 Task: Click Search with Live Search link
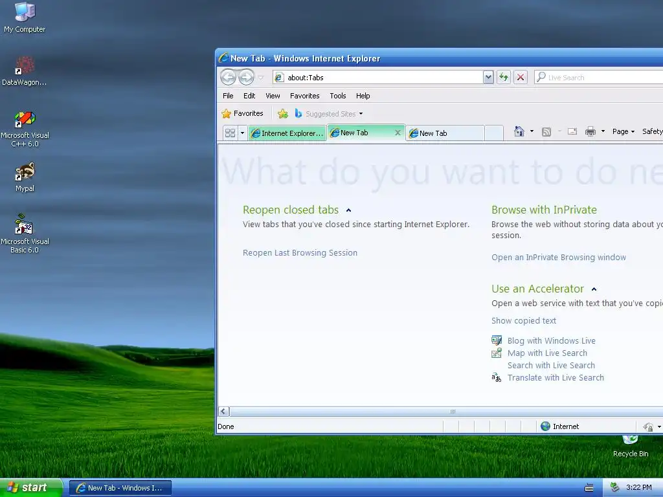551,365
